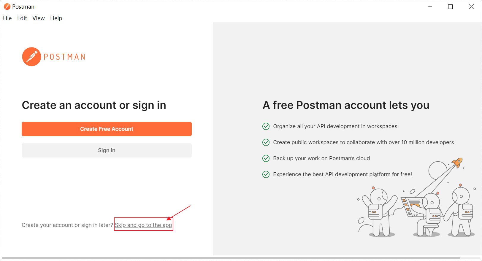The image size is (482, 261).
Task: Click the POSTMAN wordmark text
Action: (x=64, y=57)
